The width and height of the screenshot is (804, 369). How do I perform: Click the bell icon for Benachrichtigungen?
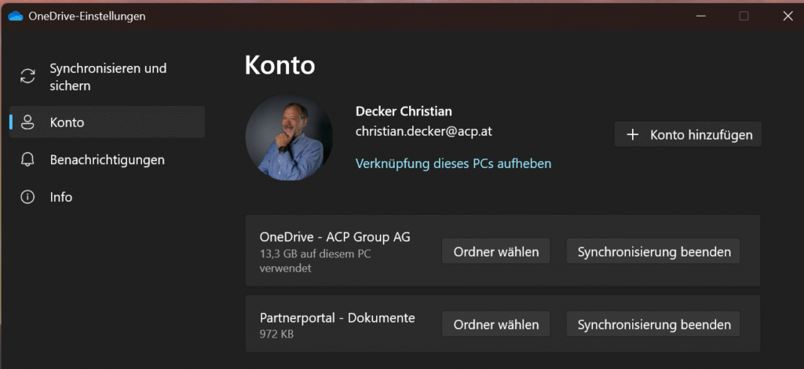click(28, 159)
